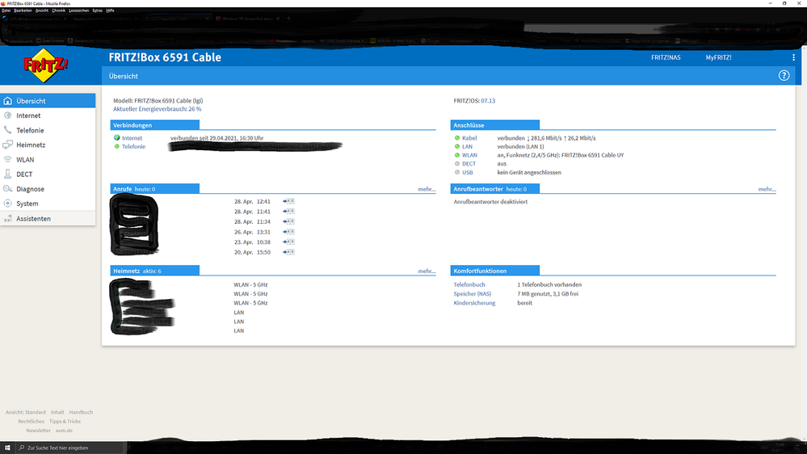Open System section in sidebar

click(48, 204)
